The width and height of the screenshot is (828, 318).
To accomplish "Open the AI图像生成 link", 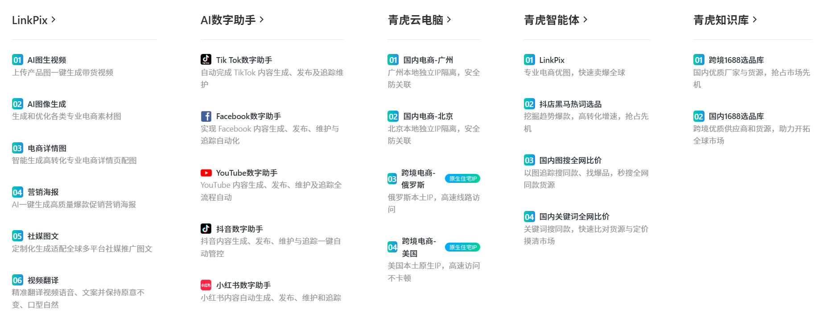I will (x=46, y=104).
